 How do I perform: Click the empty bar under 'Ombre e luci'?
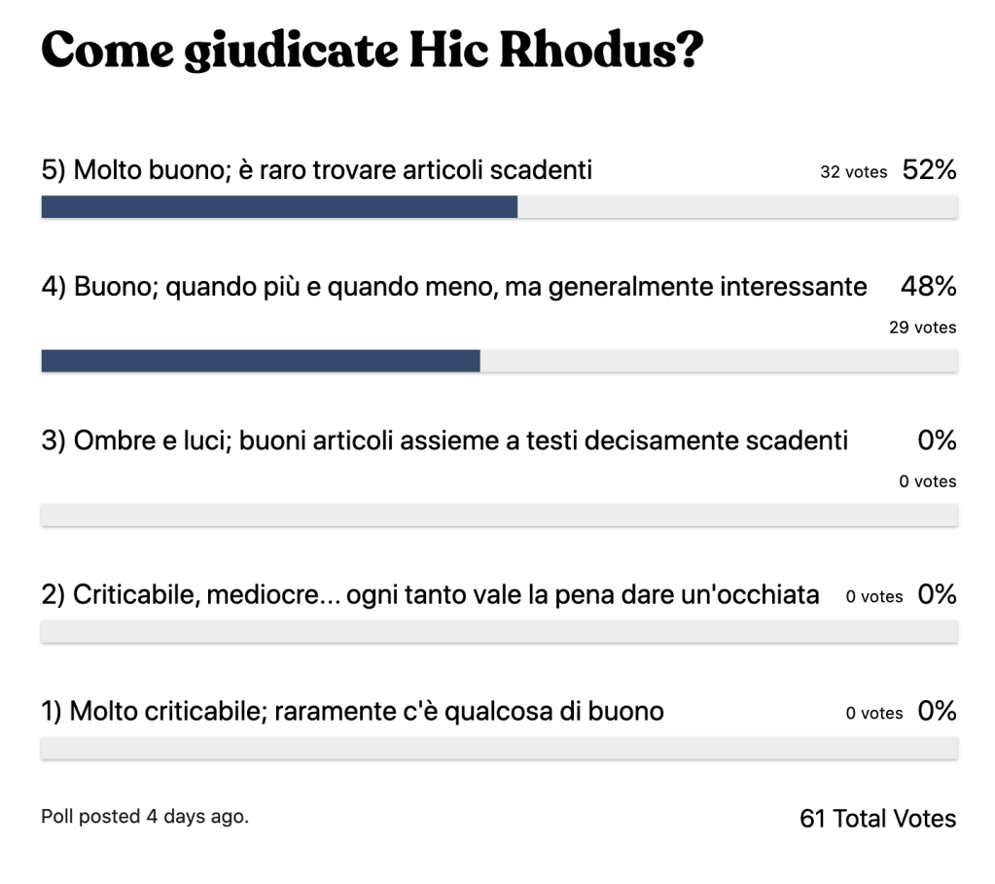tap(499, 514)
